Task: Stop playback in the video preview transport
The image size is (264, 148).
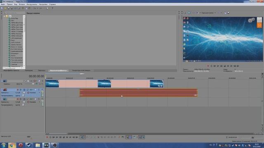Action: pyautogui.click(x=224, y=66)
